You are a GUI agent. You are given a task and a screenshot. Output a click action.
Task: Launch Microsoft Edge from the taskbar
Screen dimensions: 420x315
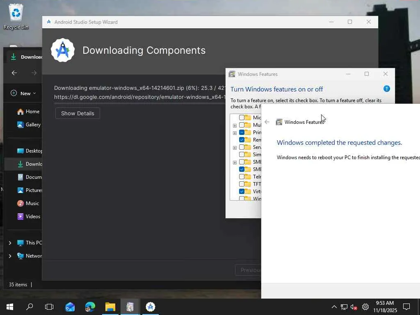coord(90,307)
